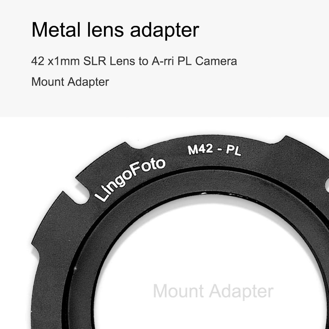Screen dimensions: 329x329
Task: Click the "PL" engraving on the ring
Action: tap(234, 151)
